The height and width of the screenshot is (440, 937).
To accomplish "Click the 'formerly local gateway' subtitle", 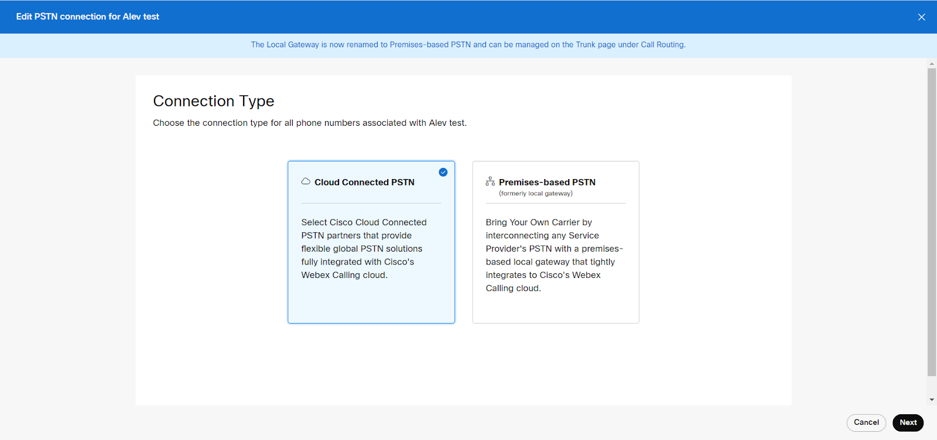I will click(x=535, y=194).
